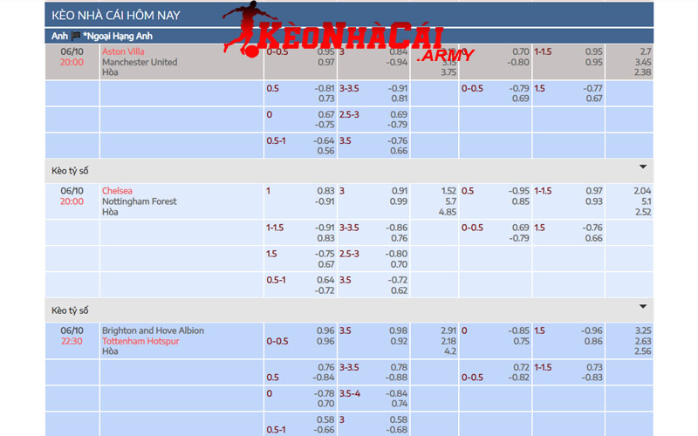This screenshot has width=698, height=436.
Task: Click the .ARMY text in the logo
Action: (446, 56)
